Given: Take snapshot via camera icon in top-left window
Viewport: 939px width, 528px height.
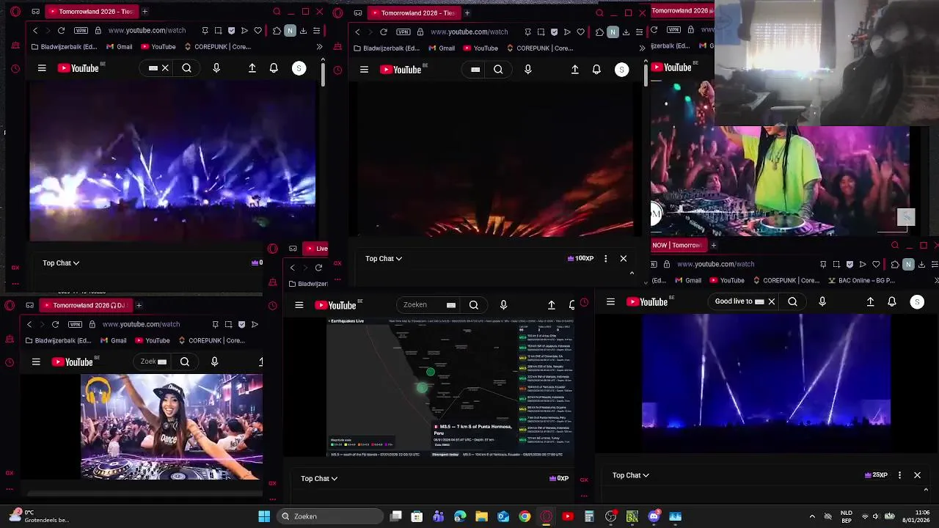Looking at the screenshot, I should [x=218, y=31].
